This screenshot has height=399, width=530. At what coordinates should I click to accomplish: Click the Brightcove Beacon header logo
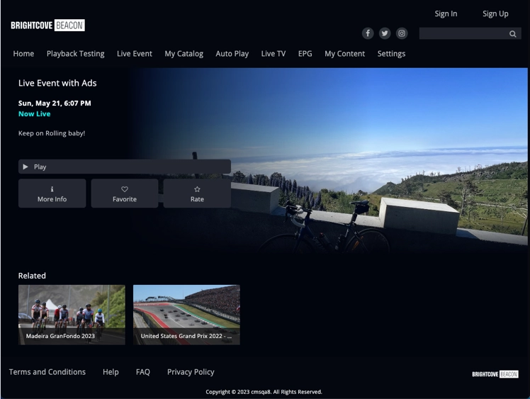pyautogui.click(x=47, y=26)
